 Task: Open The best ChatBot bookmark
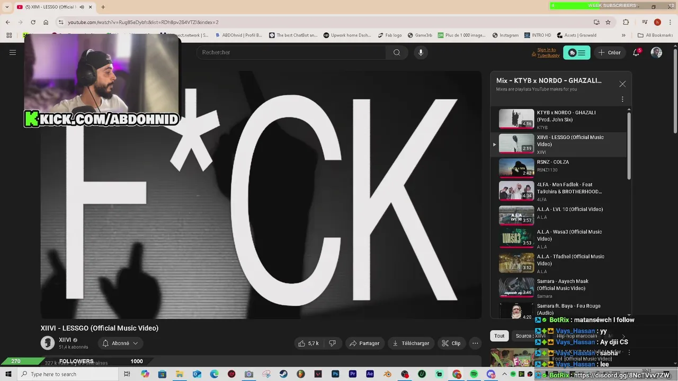(x=293, y=35)
